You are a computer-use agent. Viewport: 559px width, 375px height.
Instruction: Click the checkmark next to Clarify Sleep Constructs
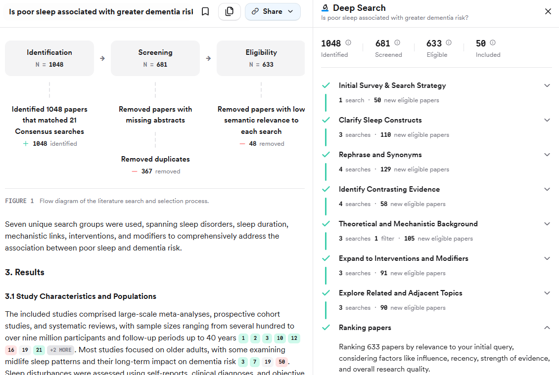(326, 120)
